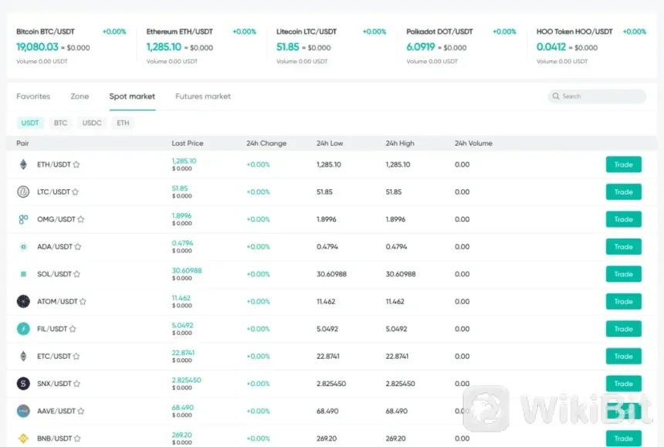Screen dimensions: 664x447
Task: Click the Cosmos ATOM coin icon
Action: pyautogui.click(x=23, y=302)
